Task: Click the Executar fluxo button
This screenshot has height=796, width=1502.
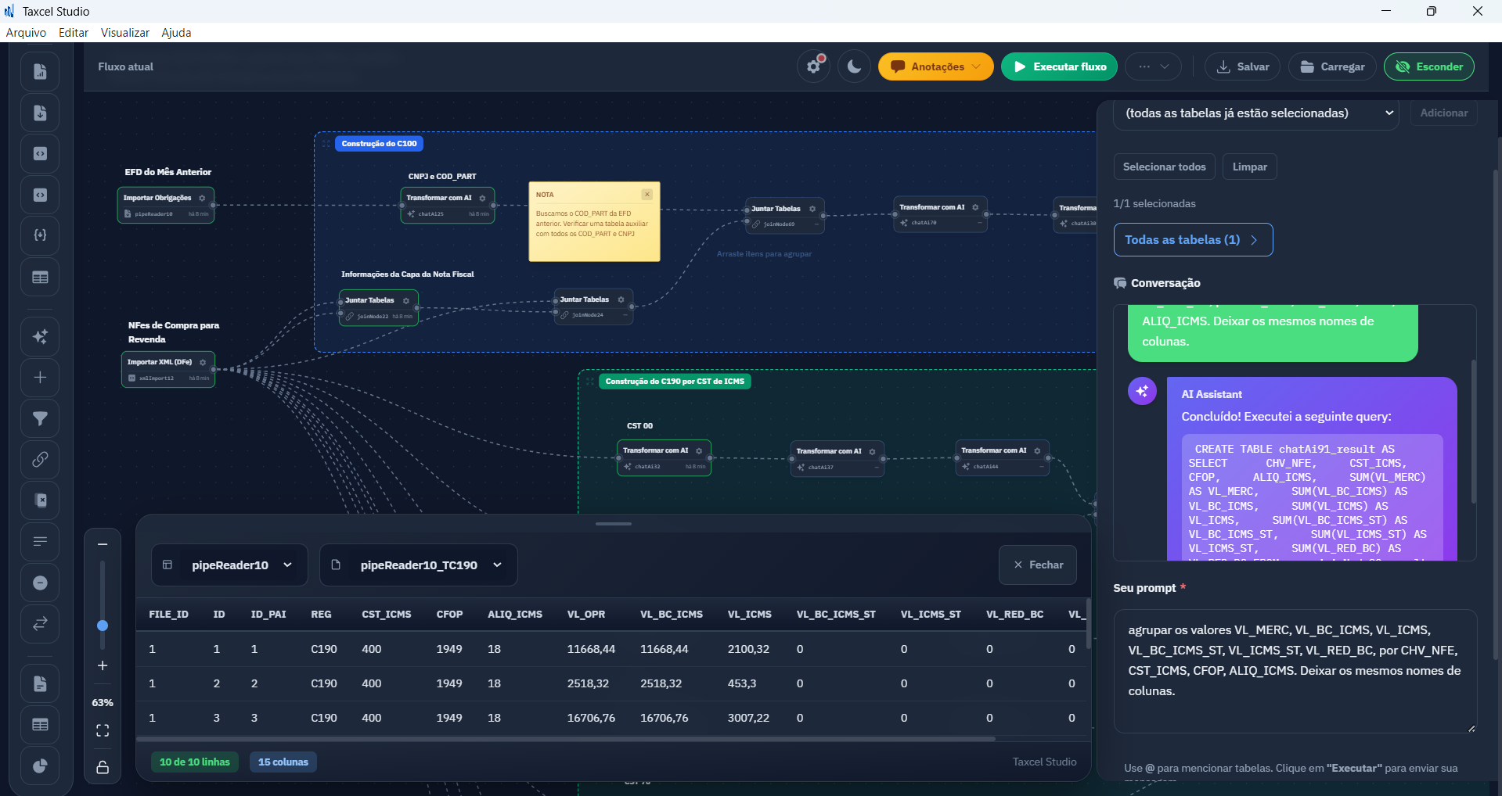Action: (1059, 66)
